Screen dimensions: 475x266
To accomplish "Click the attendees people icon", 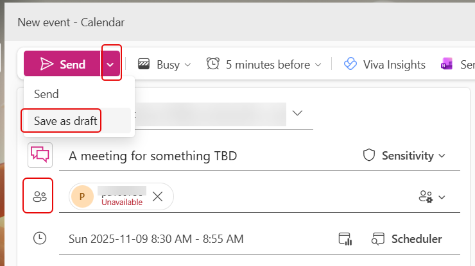I will coord(39,197).
